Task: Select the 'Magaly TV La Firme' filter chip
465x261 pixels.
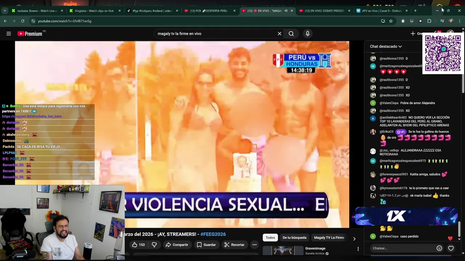Action: (x=329, y=237)
